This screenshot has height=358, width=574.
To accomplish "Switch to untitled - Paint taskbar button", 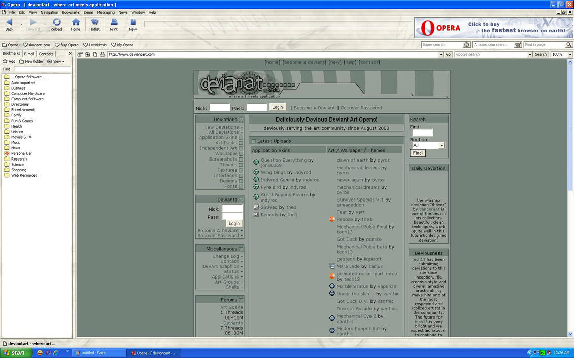I will click(x=98, y=353).
